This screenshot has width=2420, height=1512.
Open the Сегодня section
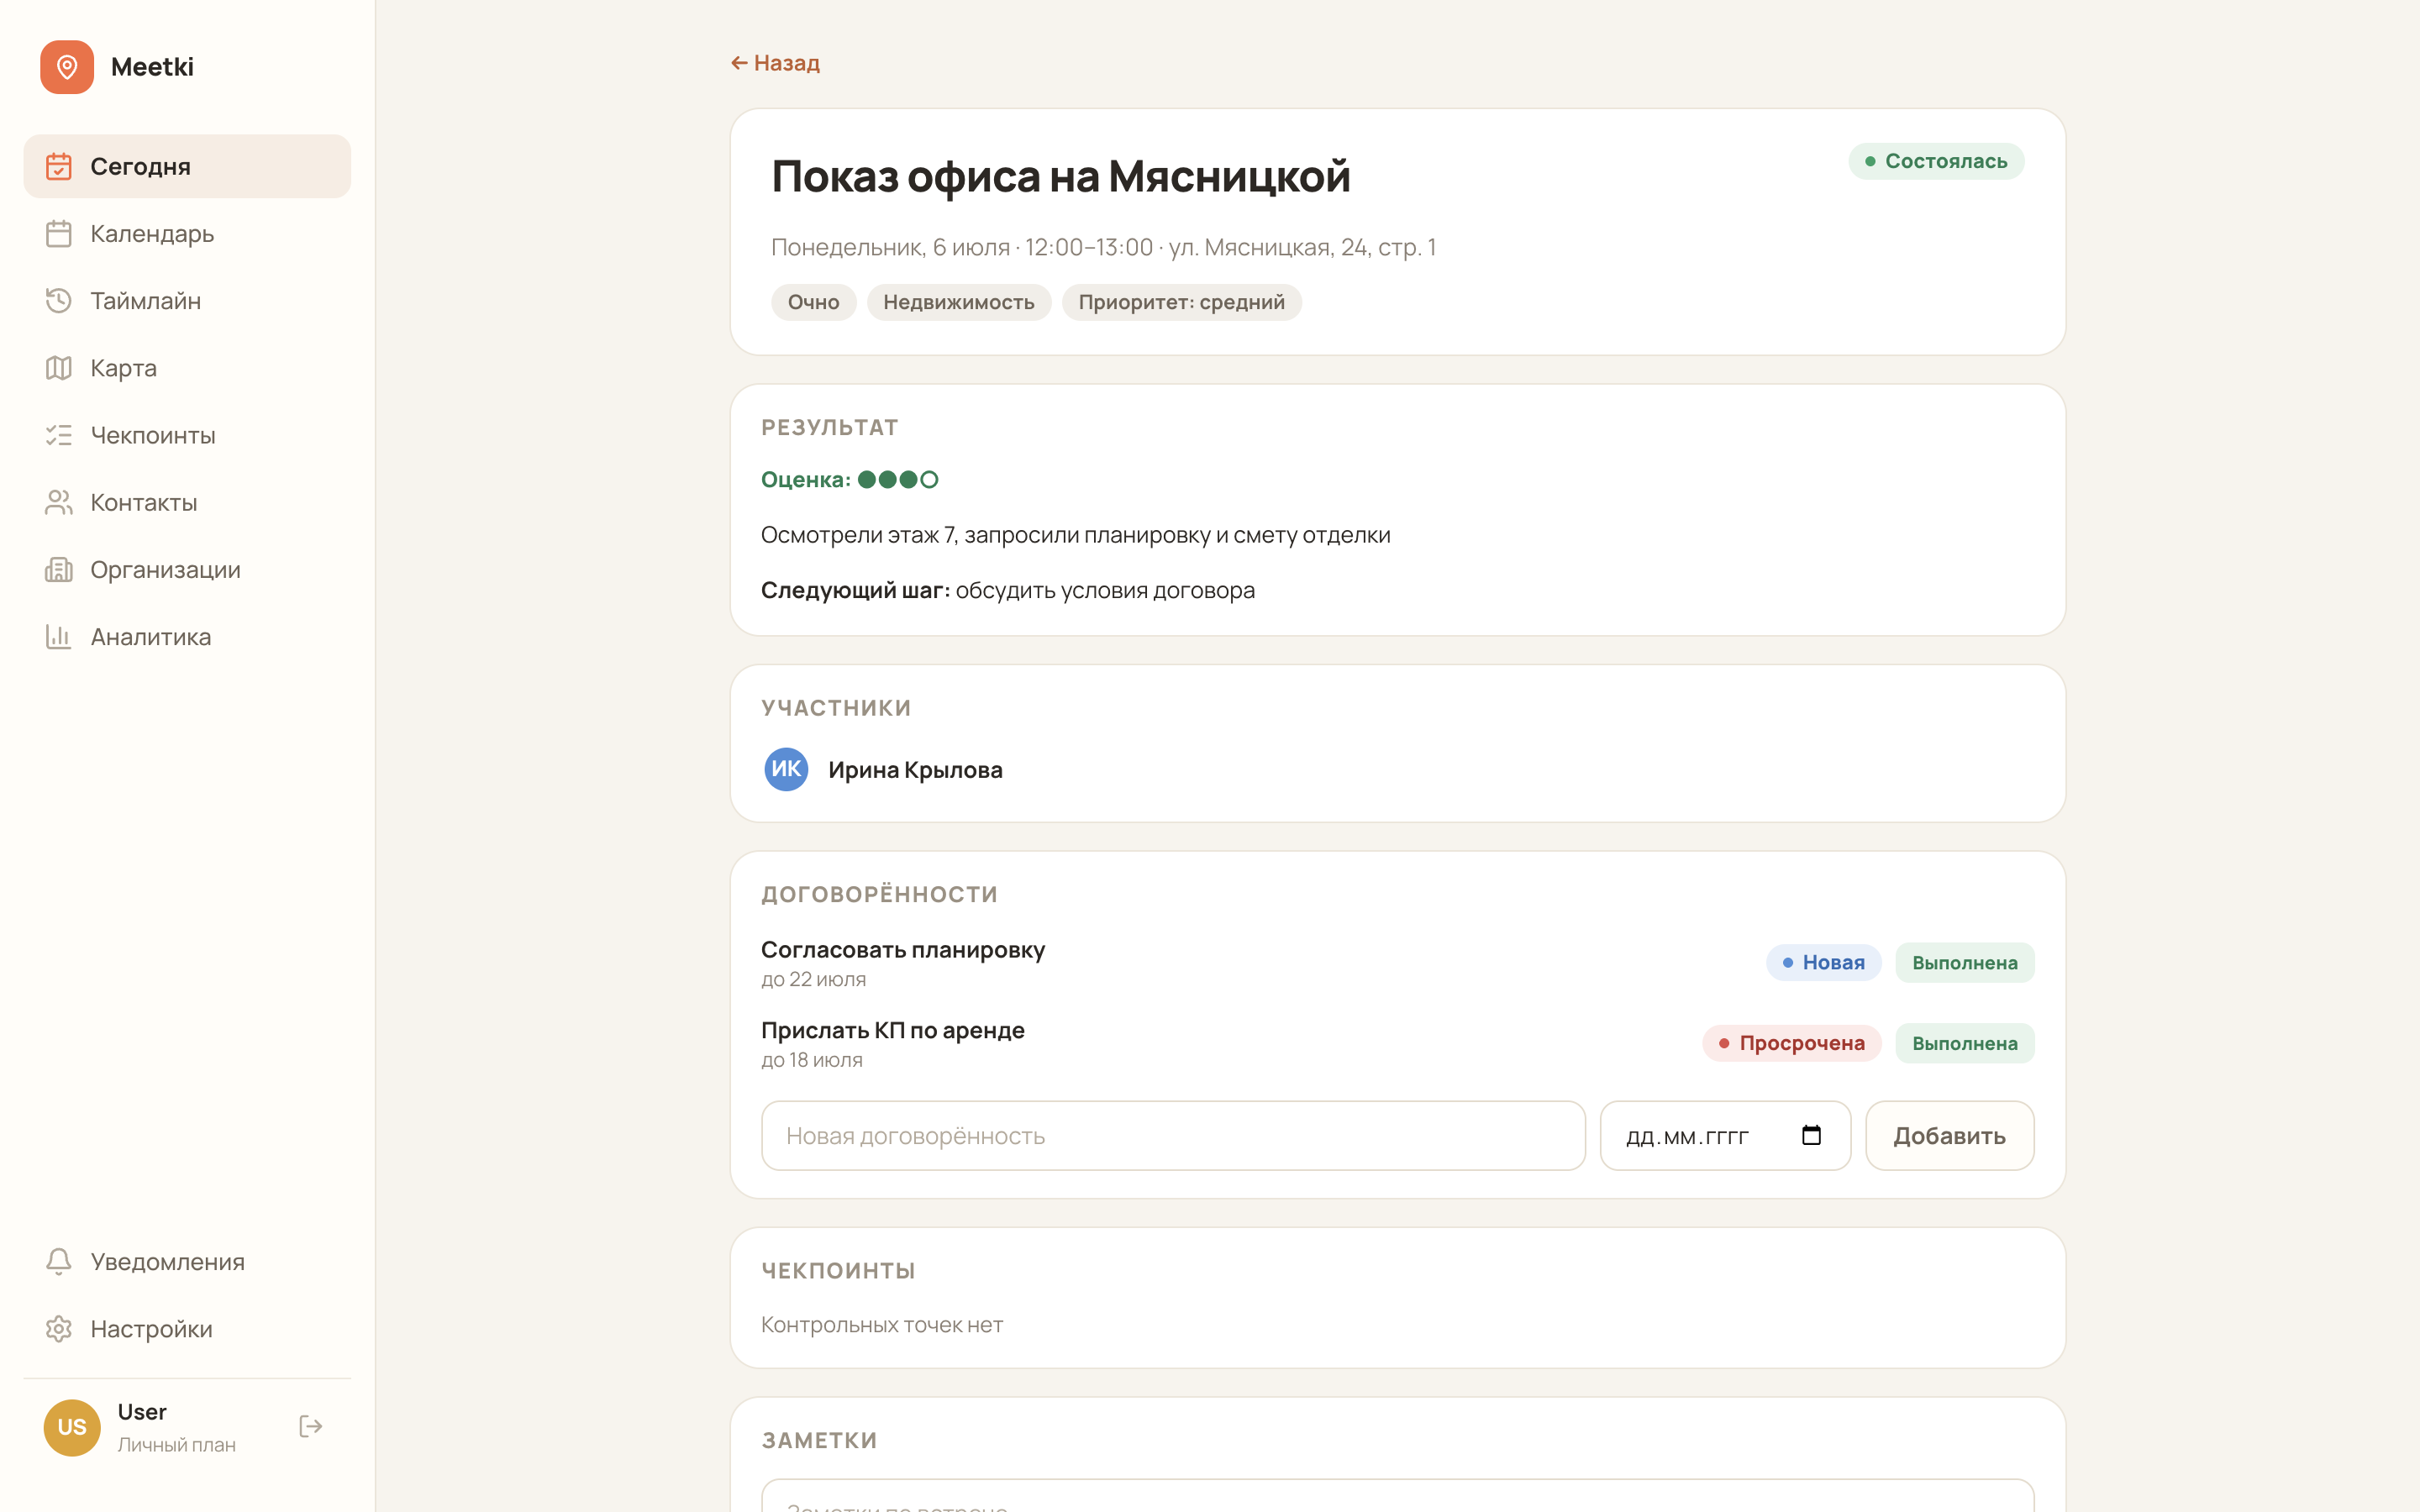[x=187, y=166]
